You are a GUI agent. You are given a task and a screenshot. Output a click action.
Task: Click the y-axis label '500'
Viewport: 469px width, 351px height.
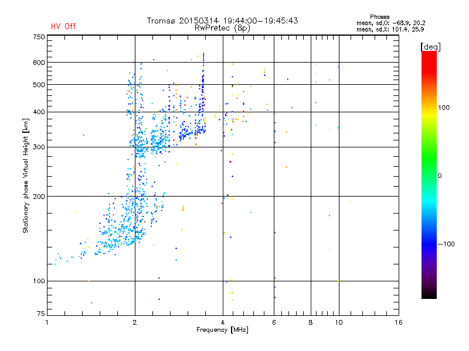(x=39, y=85)
